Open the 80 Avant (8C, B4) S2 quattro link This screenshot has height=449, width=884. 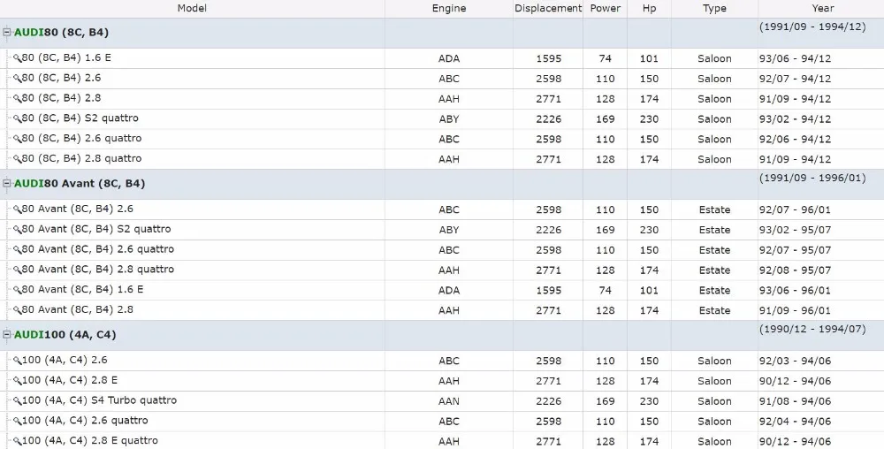(96, 229)
